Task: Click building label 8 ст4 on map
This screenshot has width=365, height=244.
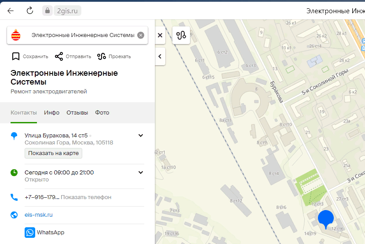Action: pyautogui.click(x=274, y=174)
